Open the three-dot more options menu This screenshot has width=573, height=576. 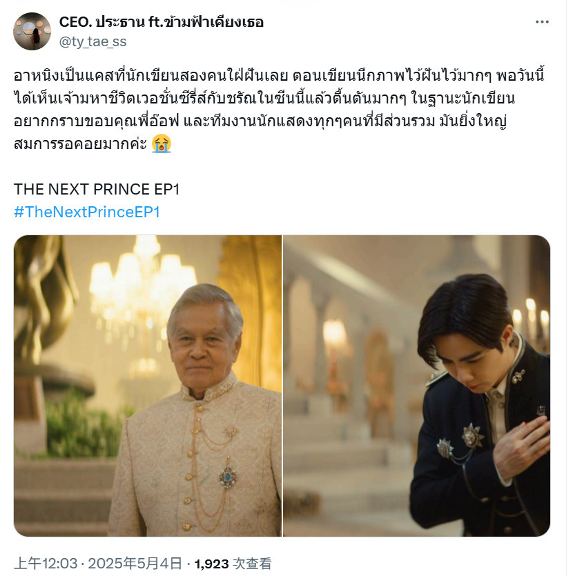(x=542, y=22)
